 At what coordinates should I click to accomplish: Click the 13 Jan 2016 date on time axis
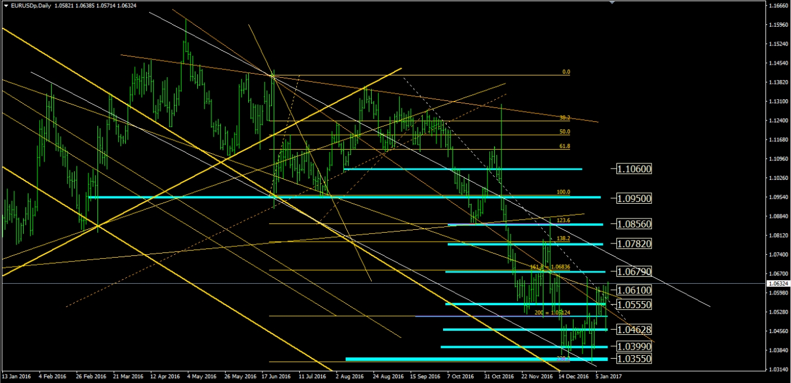coord(15,376)
